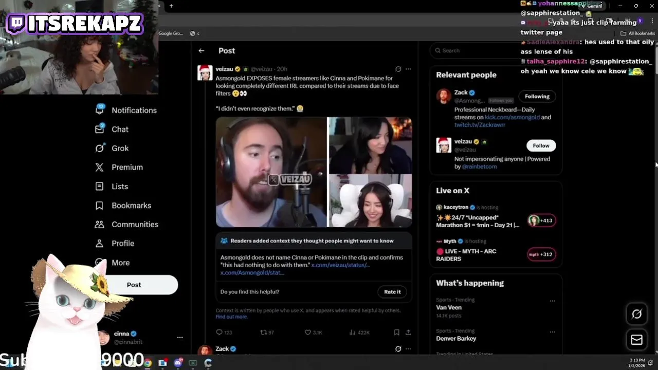Open the bottom-right streamer image in the post

370,201
